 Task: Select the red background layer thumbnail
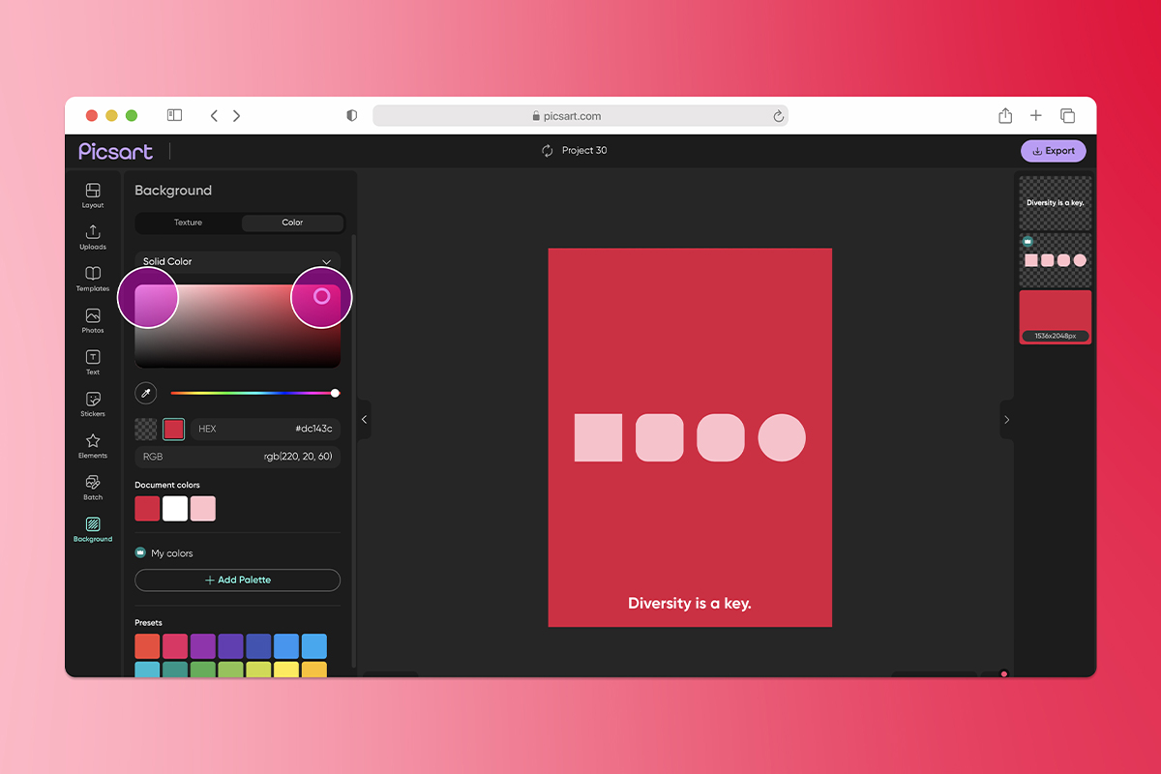tap(1055, 316)
